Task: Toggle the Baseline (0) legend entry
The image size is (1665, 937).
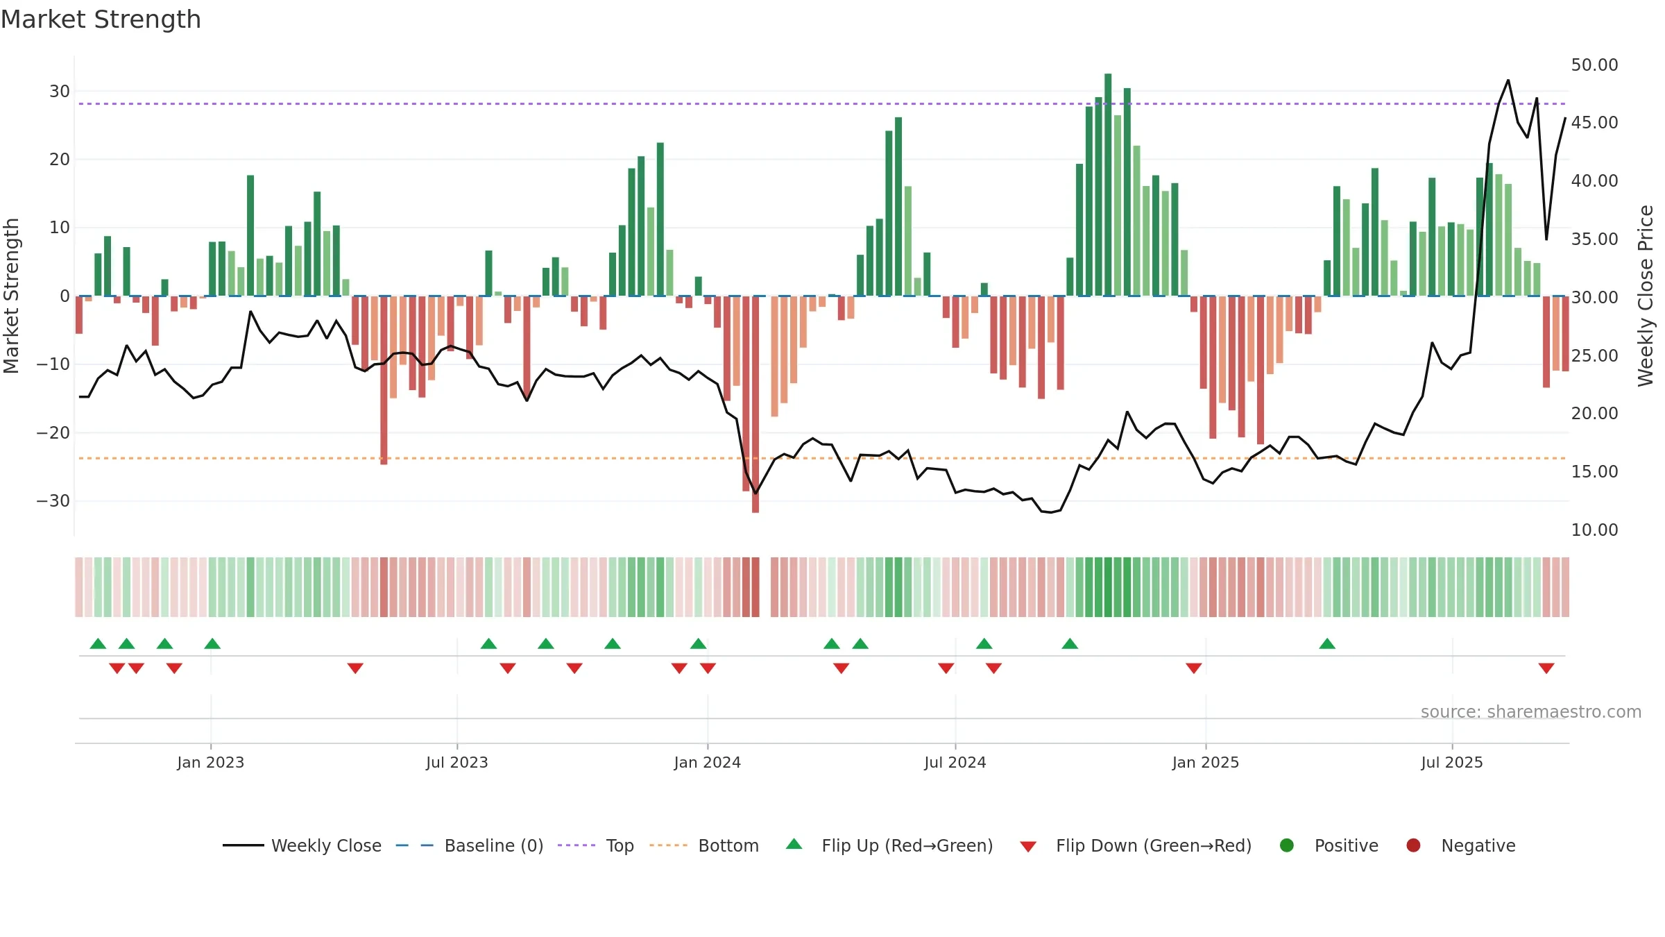Action: click(469, 845)
